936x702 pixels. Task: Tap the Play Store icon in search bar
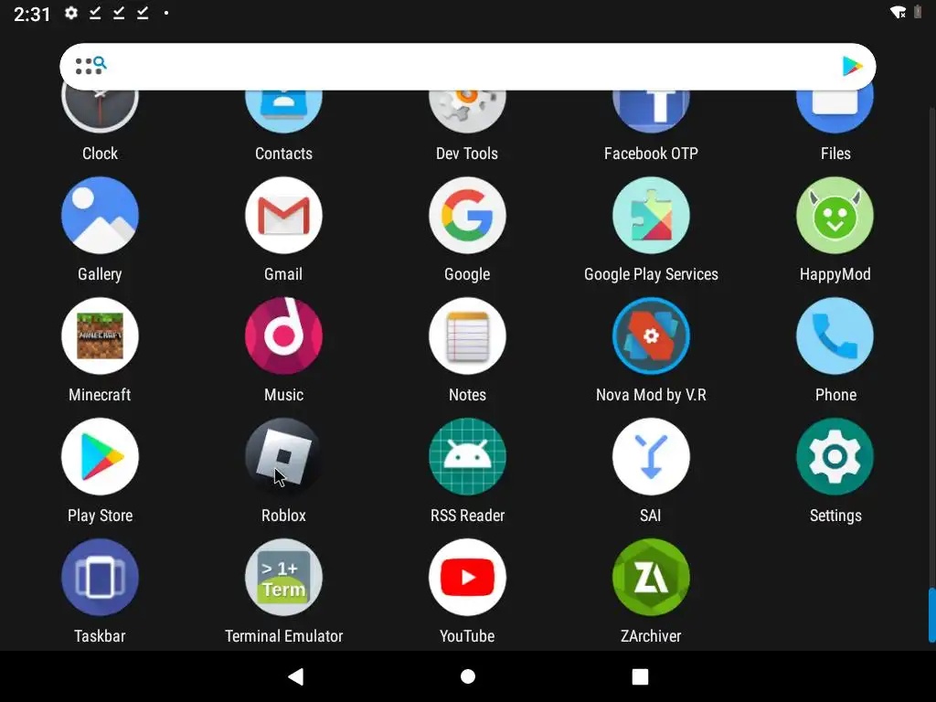pos(852,66)
